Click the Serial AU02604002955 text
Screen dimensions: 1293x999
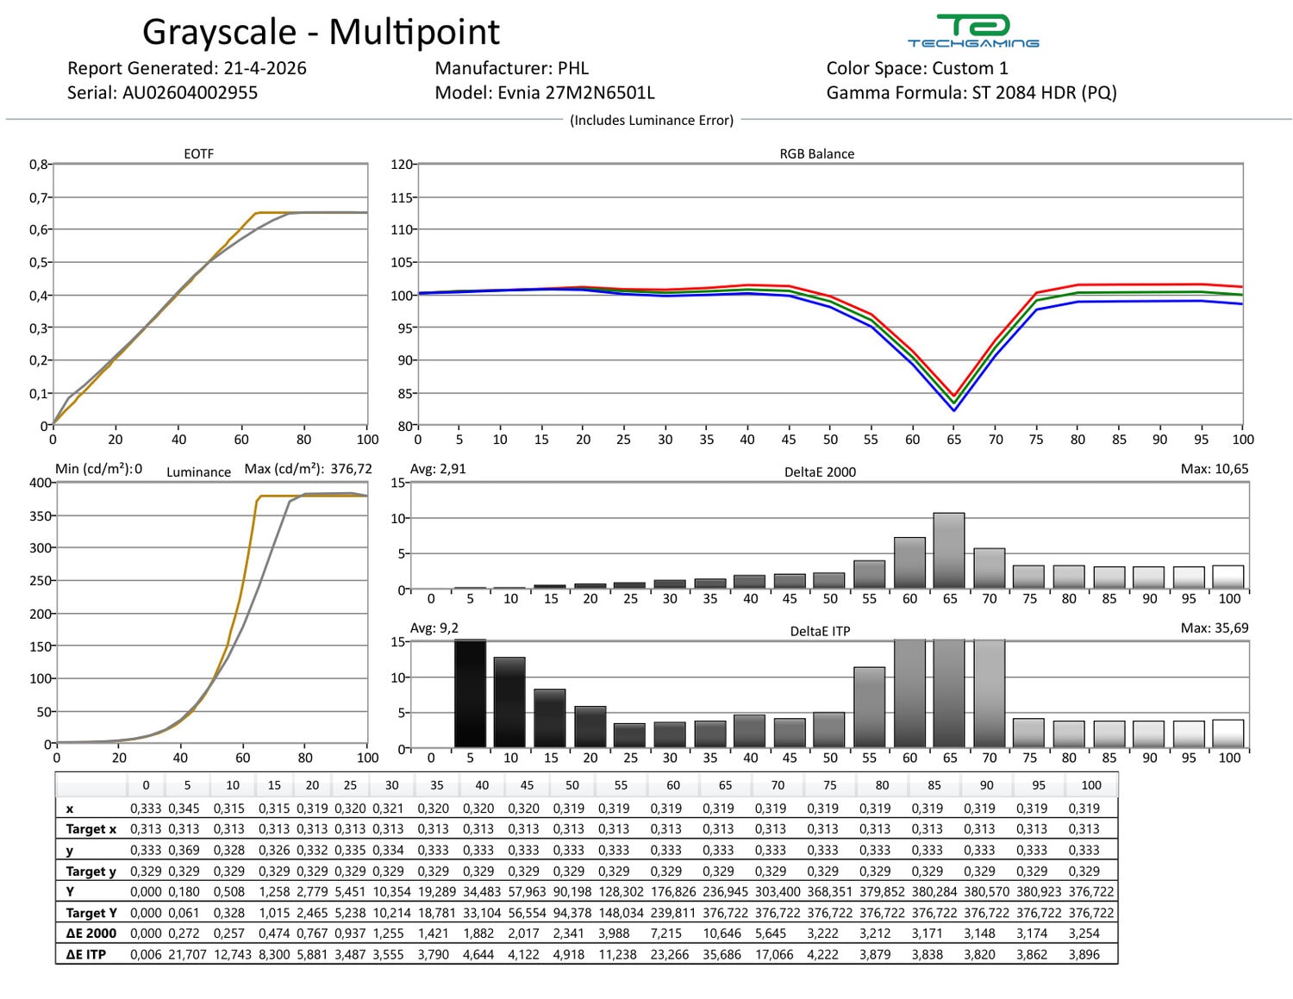pos(162,92)
